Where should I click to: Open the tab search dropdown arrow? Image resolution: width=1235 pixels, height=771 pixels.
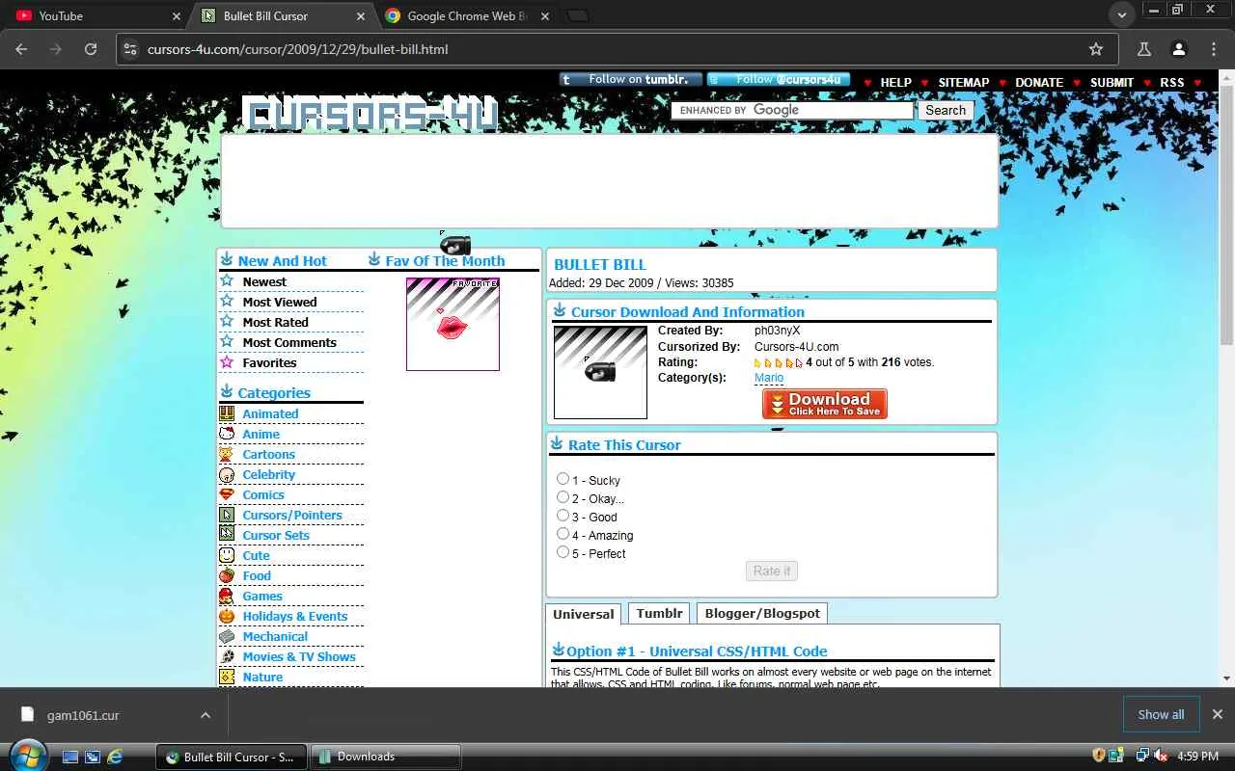coord(1121,15)
